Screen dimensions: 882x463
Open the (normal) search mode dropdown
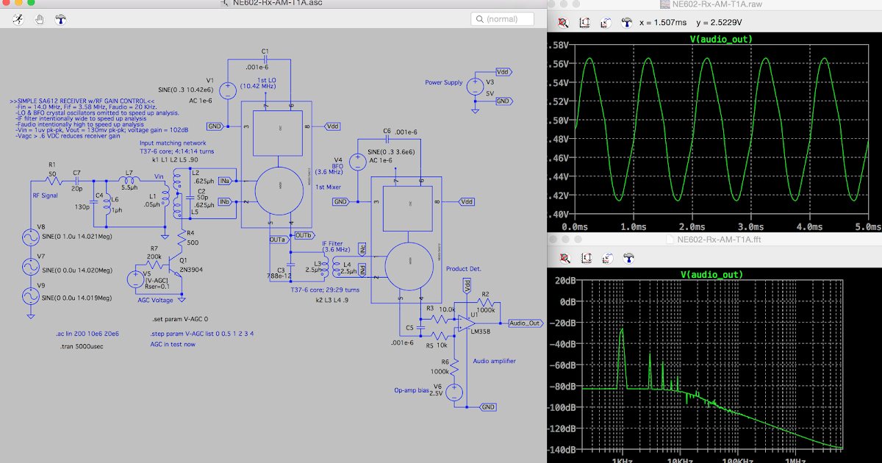click(x=502, y=18)
